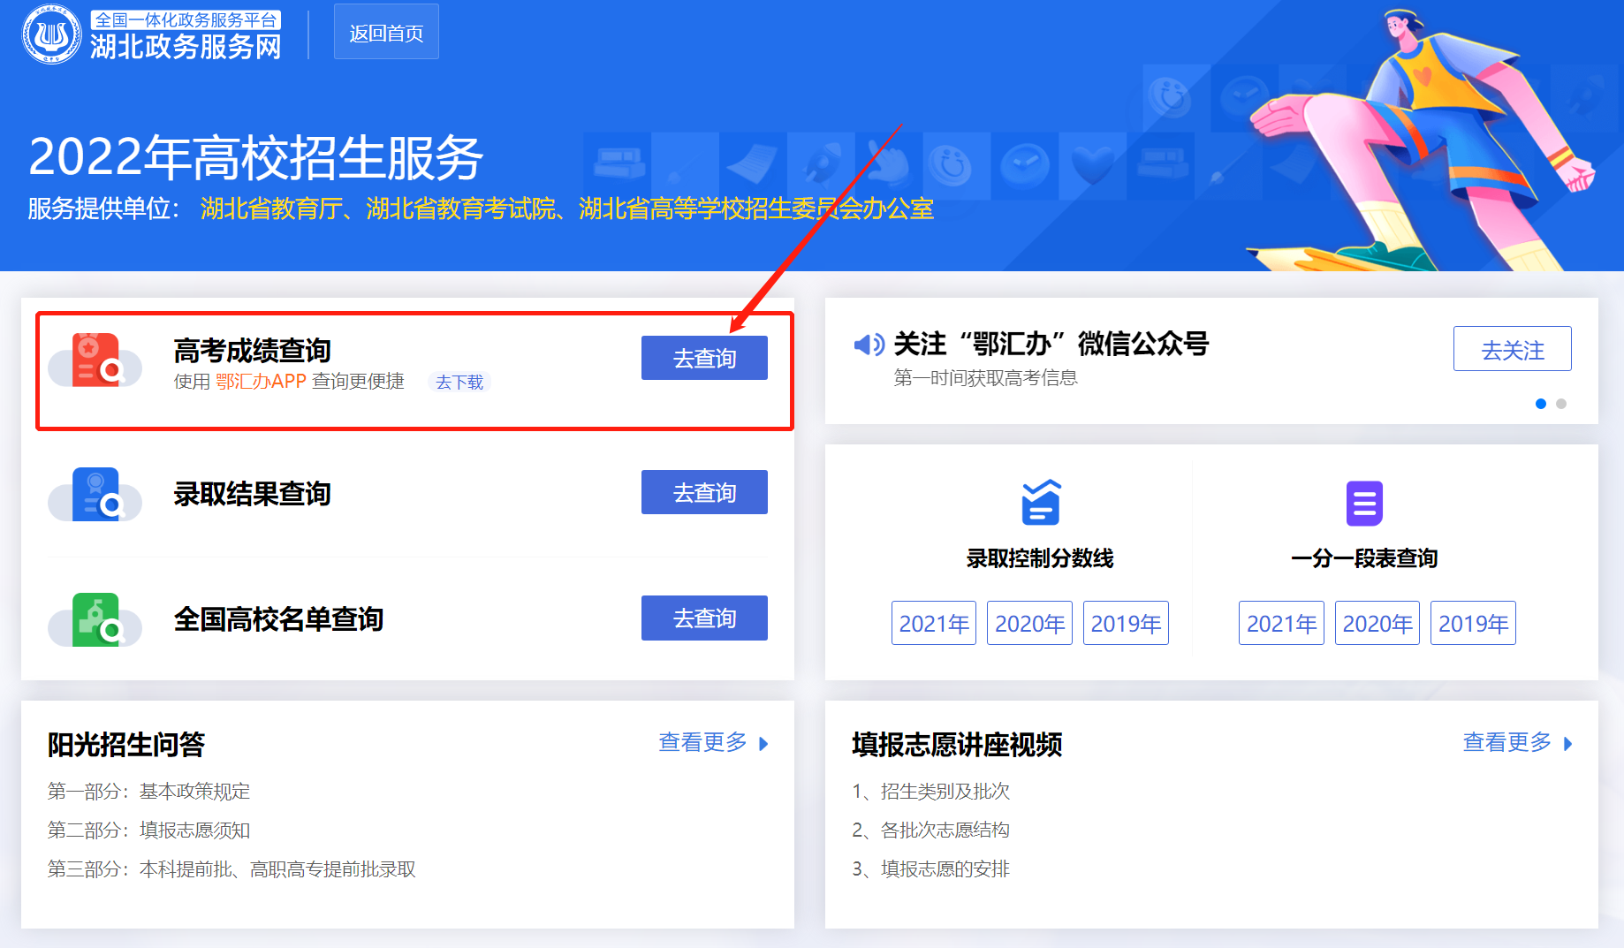This screenshot has width=1624, height=948.
Task: Open the orange 鄂汇办APP link
Action: [261, 381]
